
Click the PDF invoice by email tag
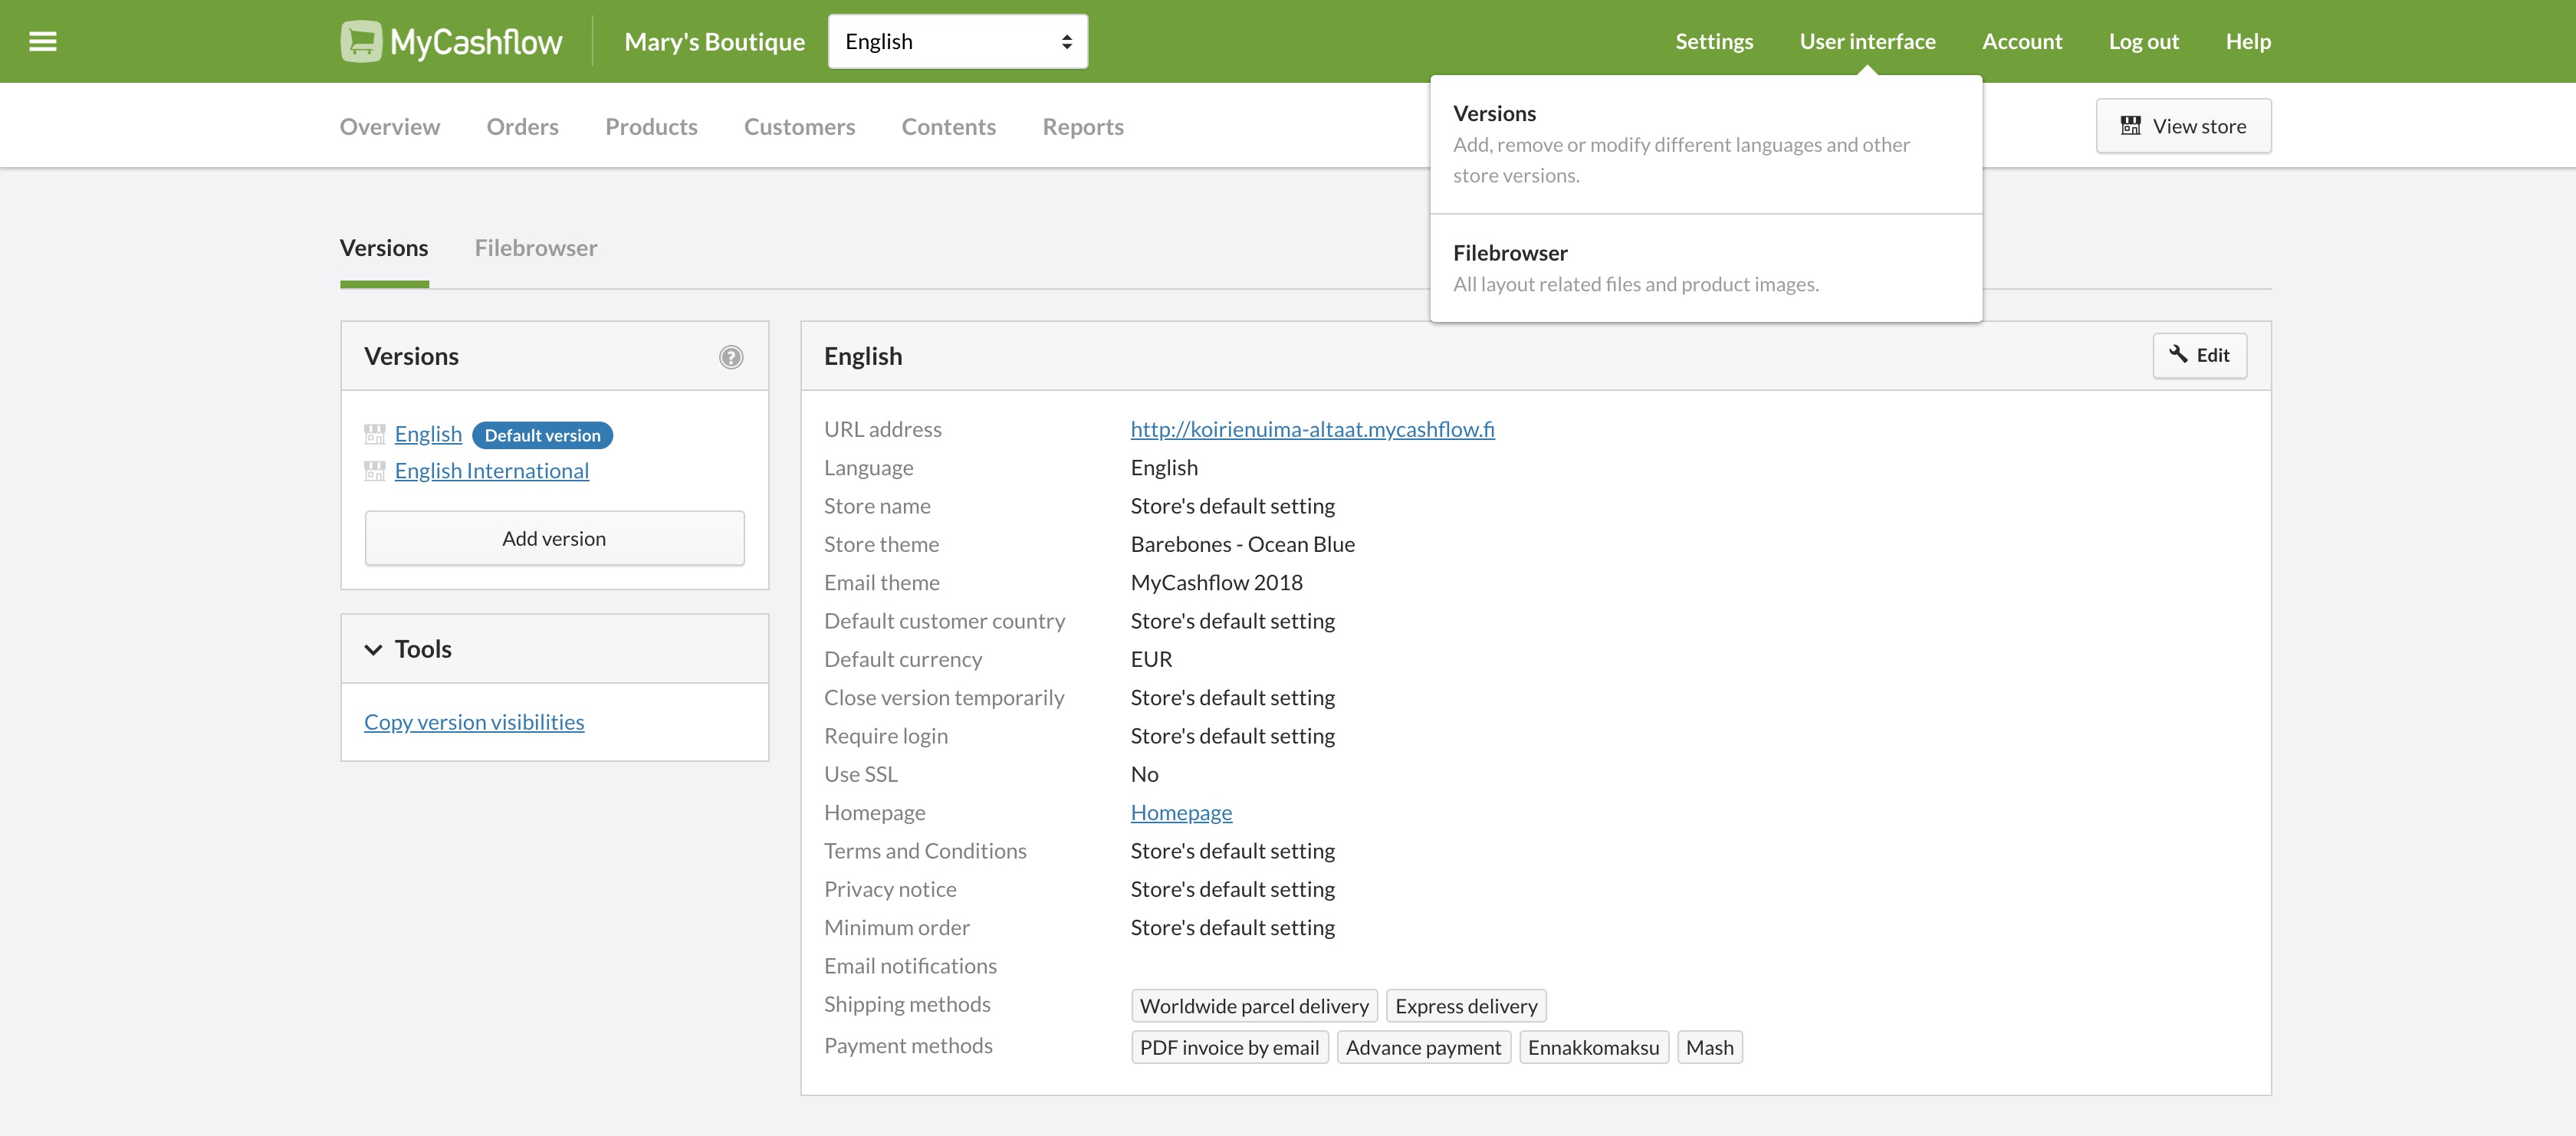tap(1229, 1048)
